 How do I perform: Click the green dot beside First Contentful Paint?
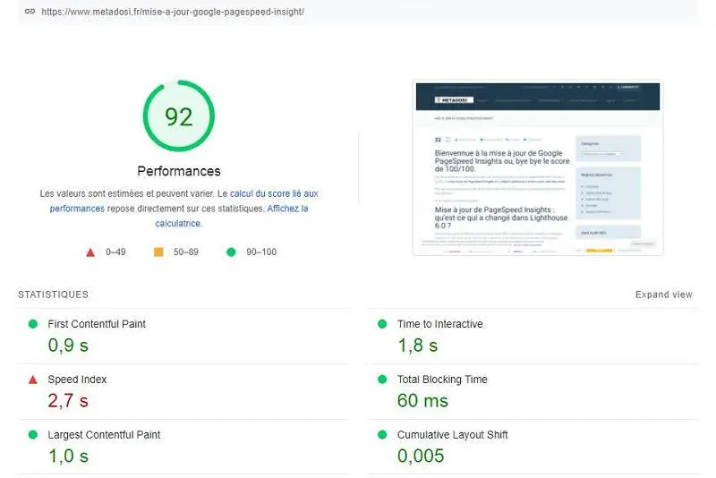pyautogui.click(x=33, y=324)
